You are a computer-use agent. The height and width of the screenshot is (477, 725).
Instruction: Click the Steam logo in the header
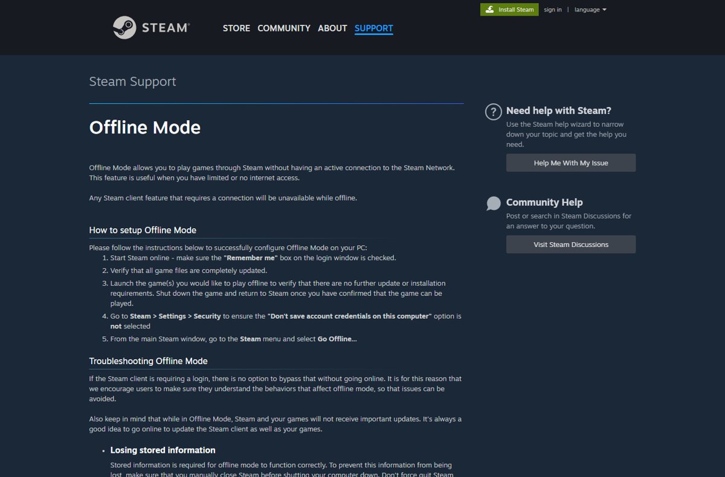click(151, 28)
